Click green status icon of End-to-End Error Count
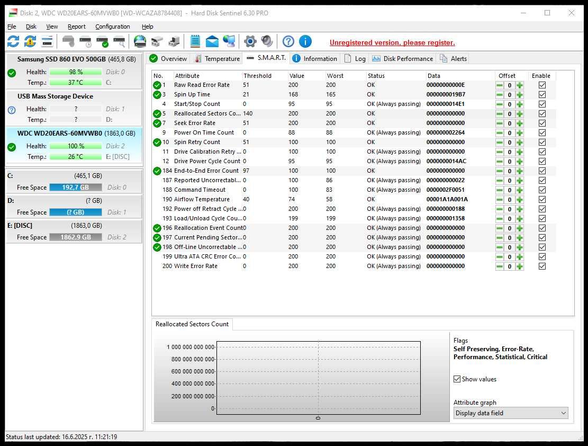Viewport: 588px width, 446px height. click(157, 171)
